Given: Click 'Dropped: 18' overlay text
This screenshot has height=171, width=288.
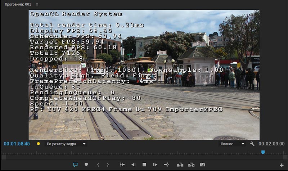Looking at the screenshot, I should click(x=57, y=59).
